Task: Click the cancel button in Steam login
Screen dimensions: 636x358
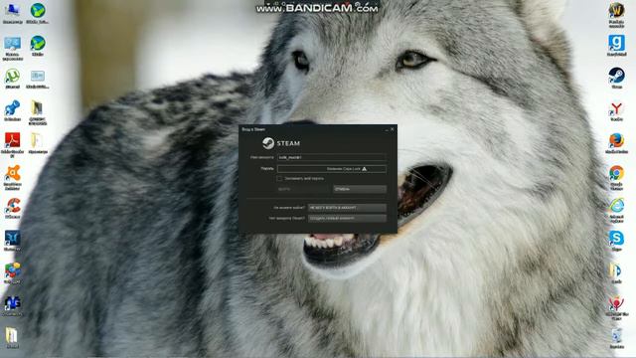Action: [x=360, y=189]
